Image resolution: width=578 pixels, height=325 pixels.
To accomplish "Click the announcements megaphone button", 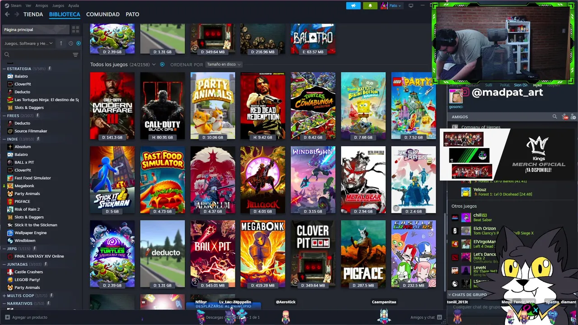I will 353,5.
